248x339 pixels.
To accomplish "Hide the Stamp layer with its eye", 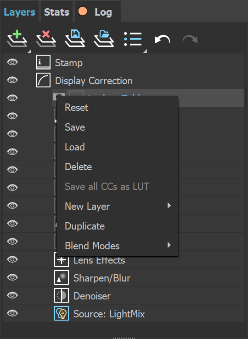I will [12, 62].
